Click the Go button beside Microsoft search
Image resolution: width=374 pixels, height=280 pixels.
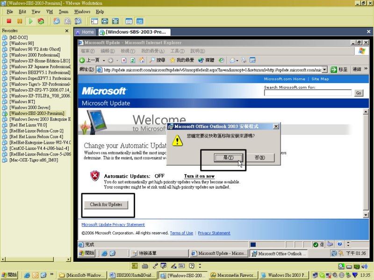pos(359,93)
